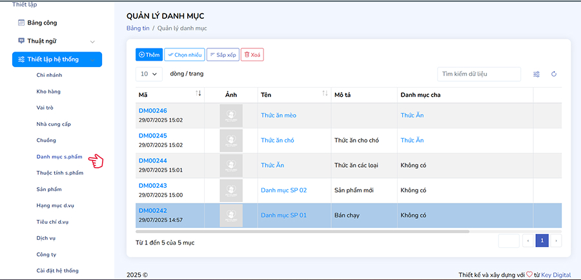Screen dimensions: 581x280
Task: Click the Sắp xếp sort button
Action: (223, 55)
